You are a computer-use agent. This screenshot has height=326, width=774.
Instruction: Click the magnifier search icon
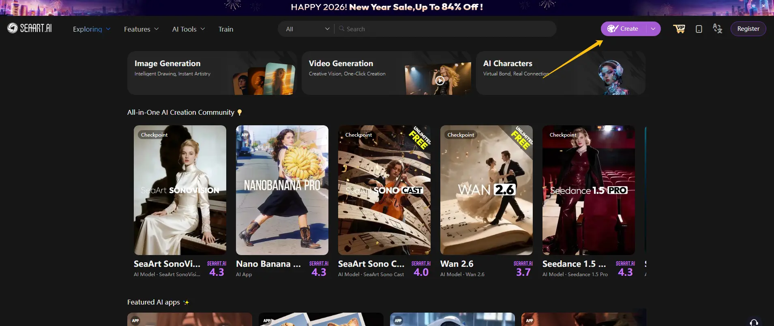(342, 29)
